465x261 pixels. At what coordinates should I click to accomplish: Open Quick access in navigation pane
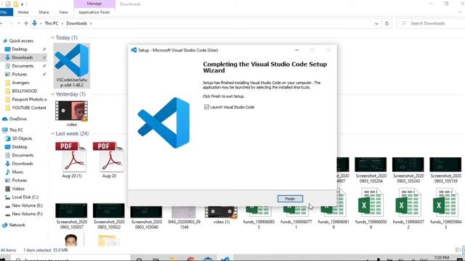click(21, 41)
